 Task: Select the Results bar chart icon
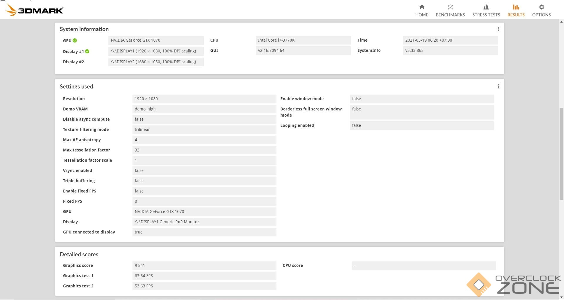pos(516,7)
